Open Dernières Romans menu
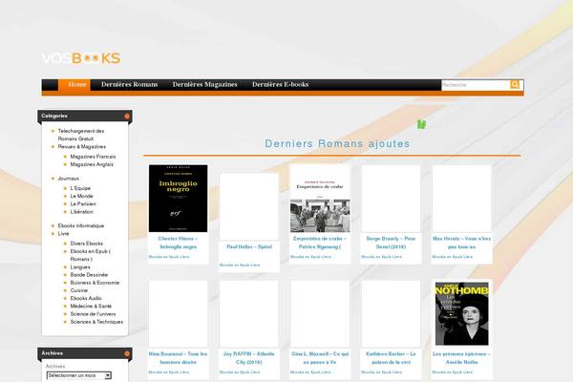 (x=129, y=84)
